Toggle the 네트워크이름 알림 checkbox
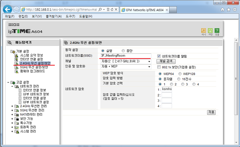The image size is (240, 147). 159,56
